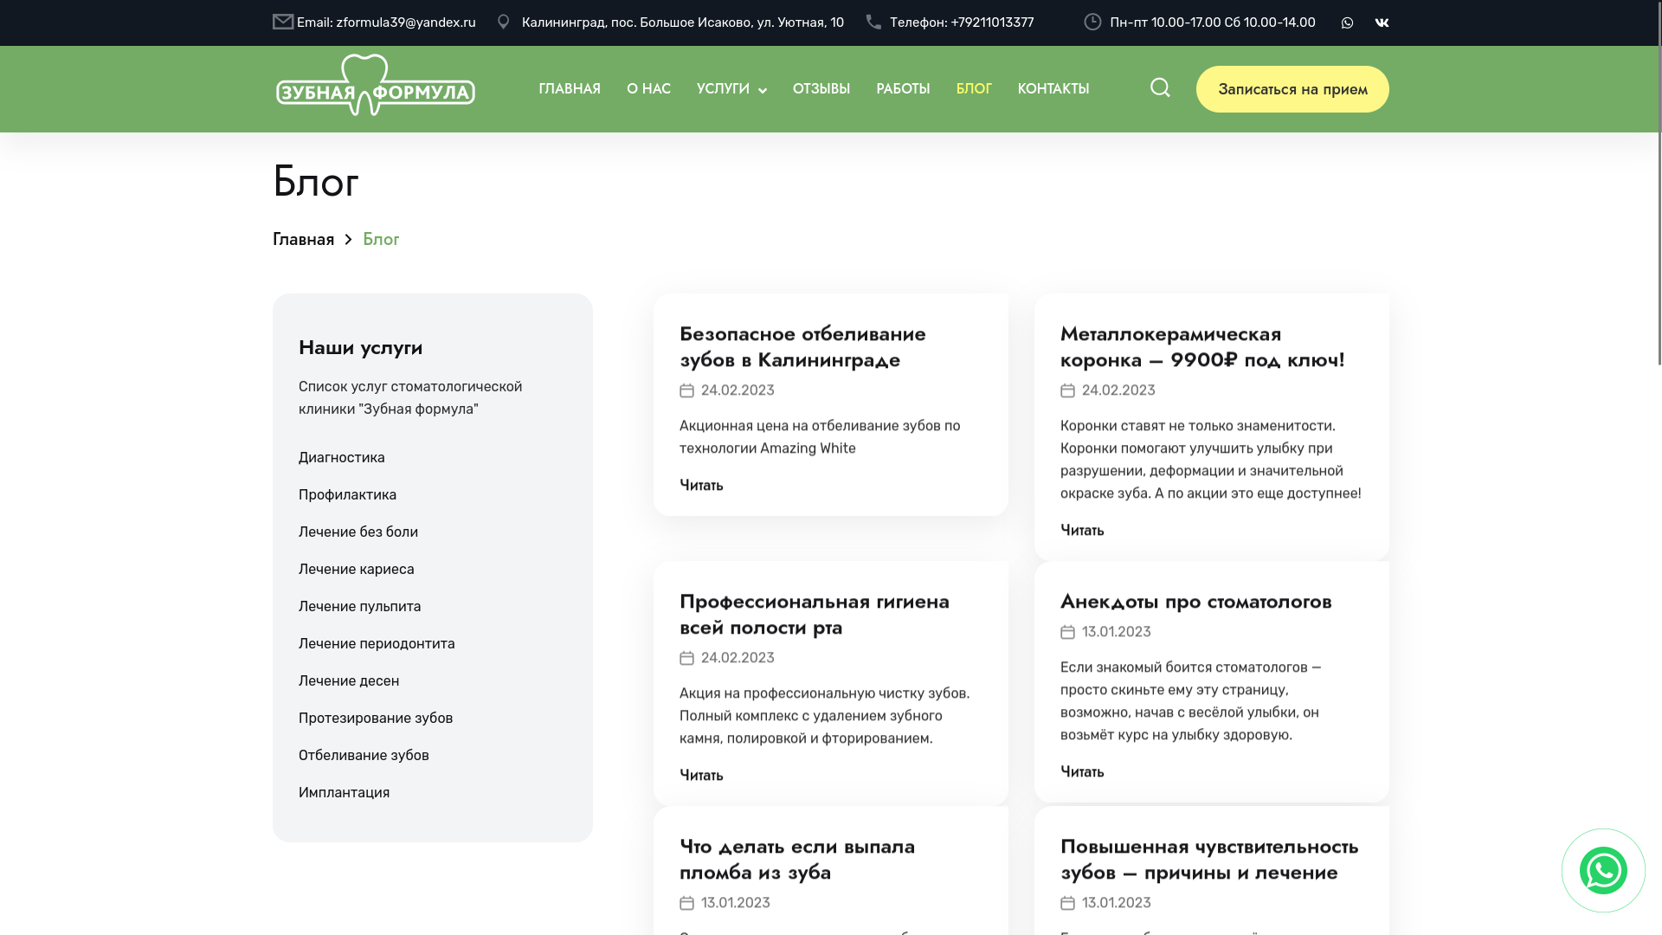Open Анекдоты про стоматологов post title
The width and height of the screenshot is (1662, 935).
coord(1195,602)
